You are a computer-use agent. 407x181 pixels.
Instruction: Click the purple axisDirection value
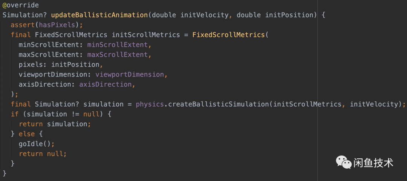click(105, 84)
